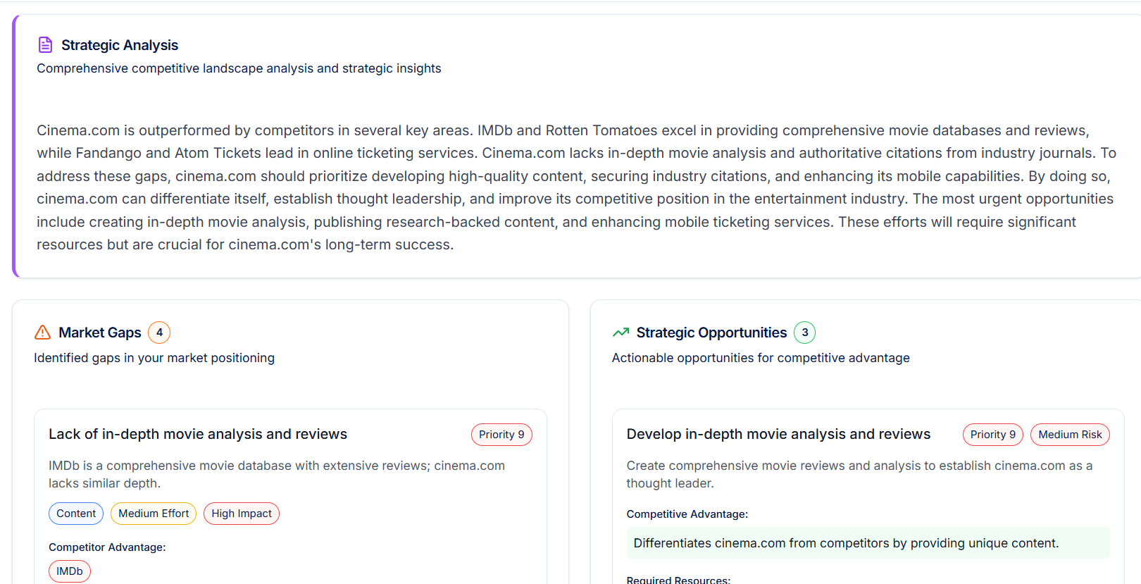Click the Medium Risk badge

[x=1069, y=435]
